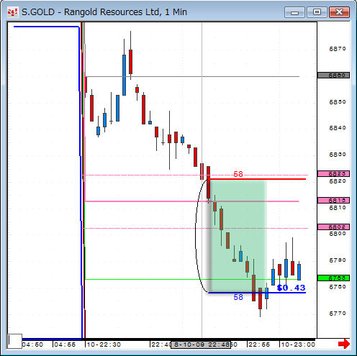This screenshot has width=357, height=356.
Task: Click the 5770 price scale label
Action: pos(338,314)
